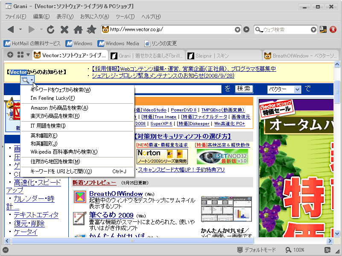Image resolution: width=342 pixels, height=256 pixels.
Task: Select 住所から地図を検索(M)
Action: point(77,161)
